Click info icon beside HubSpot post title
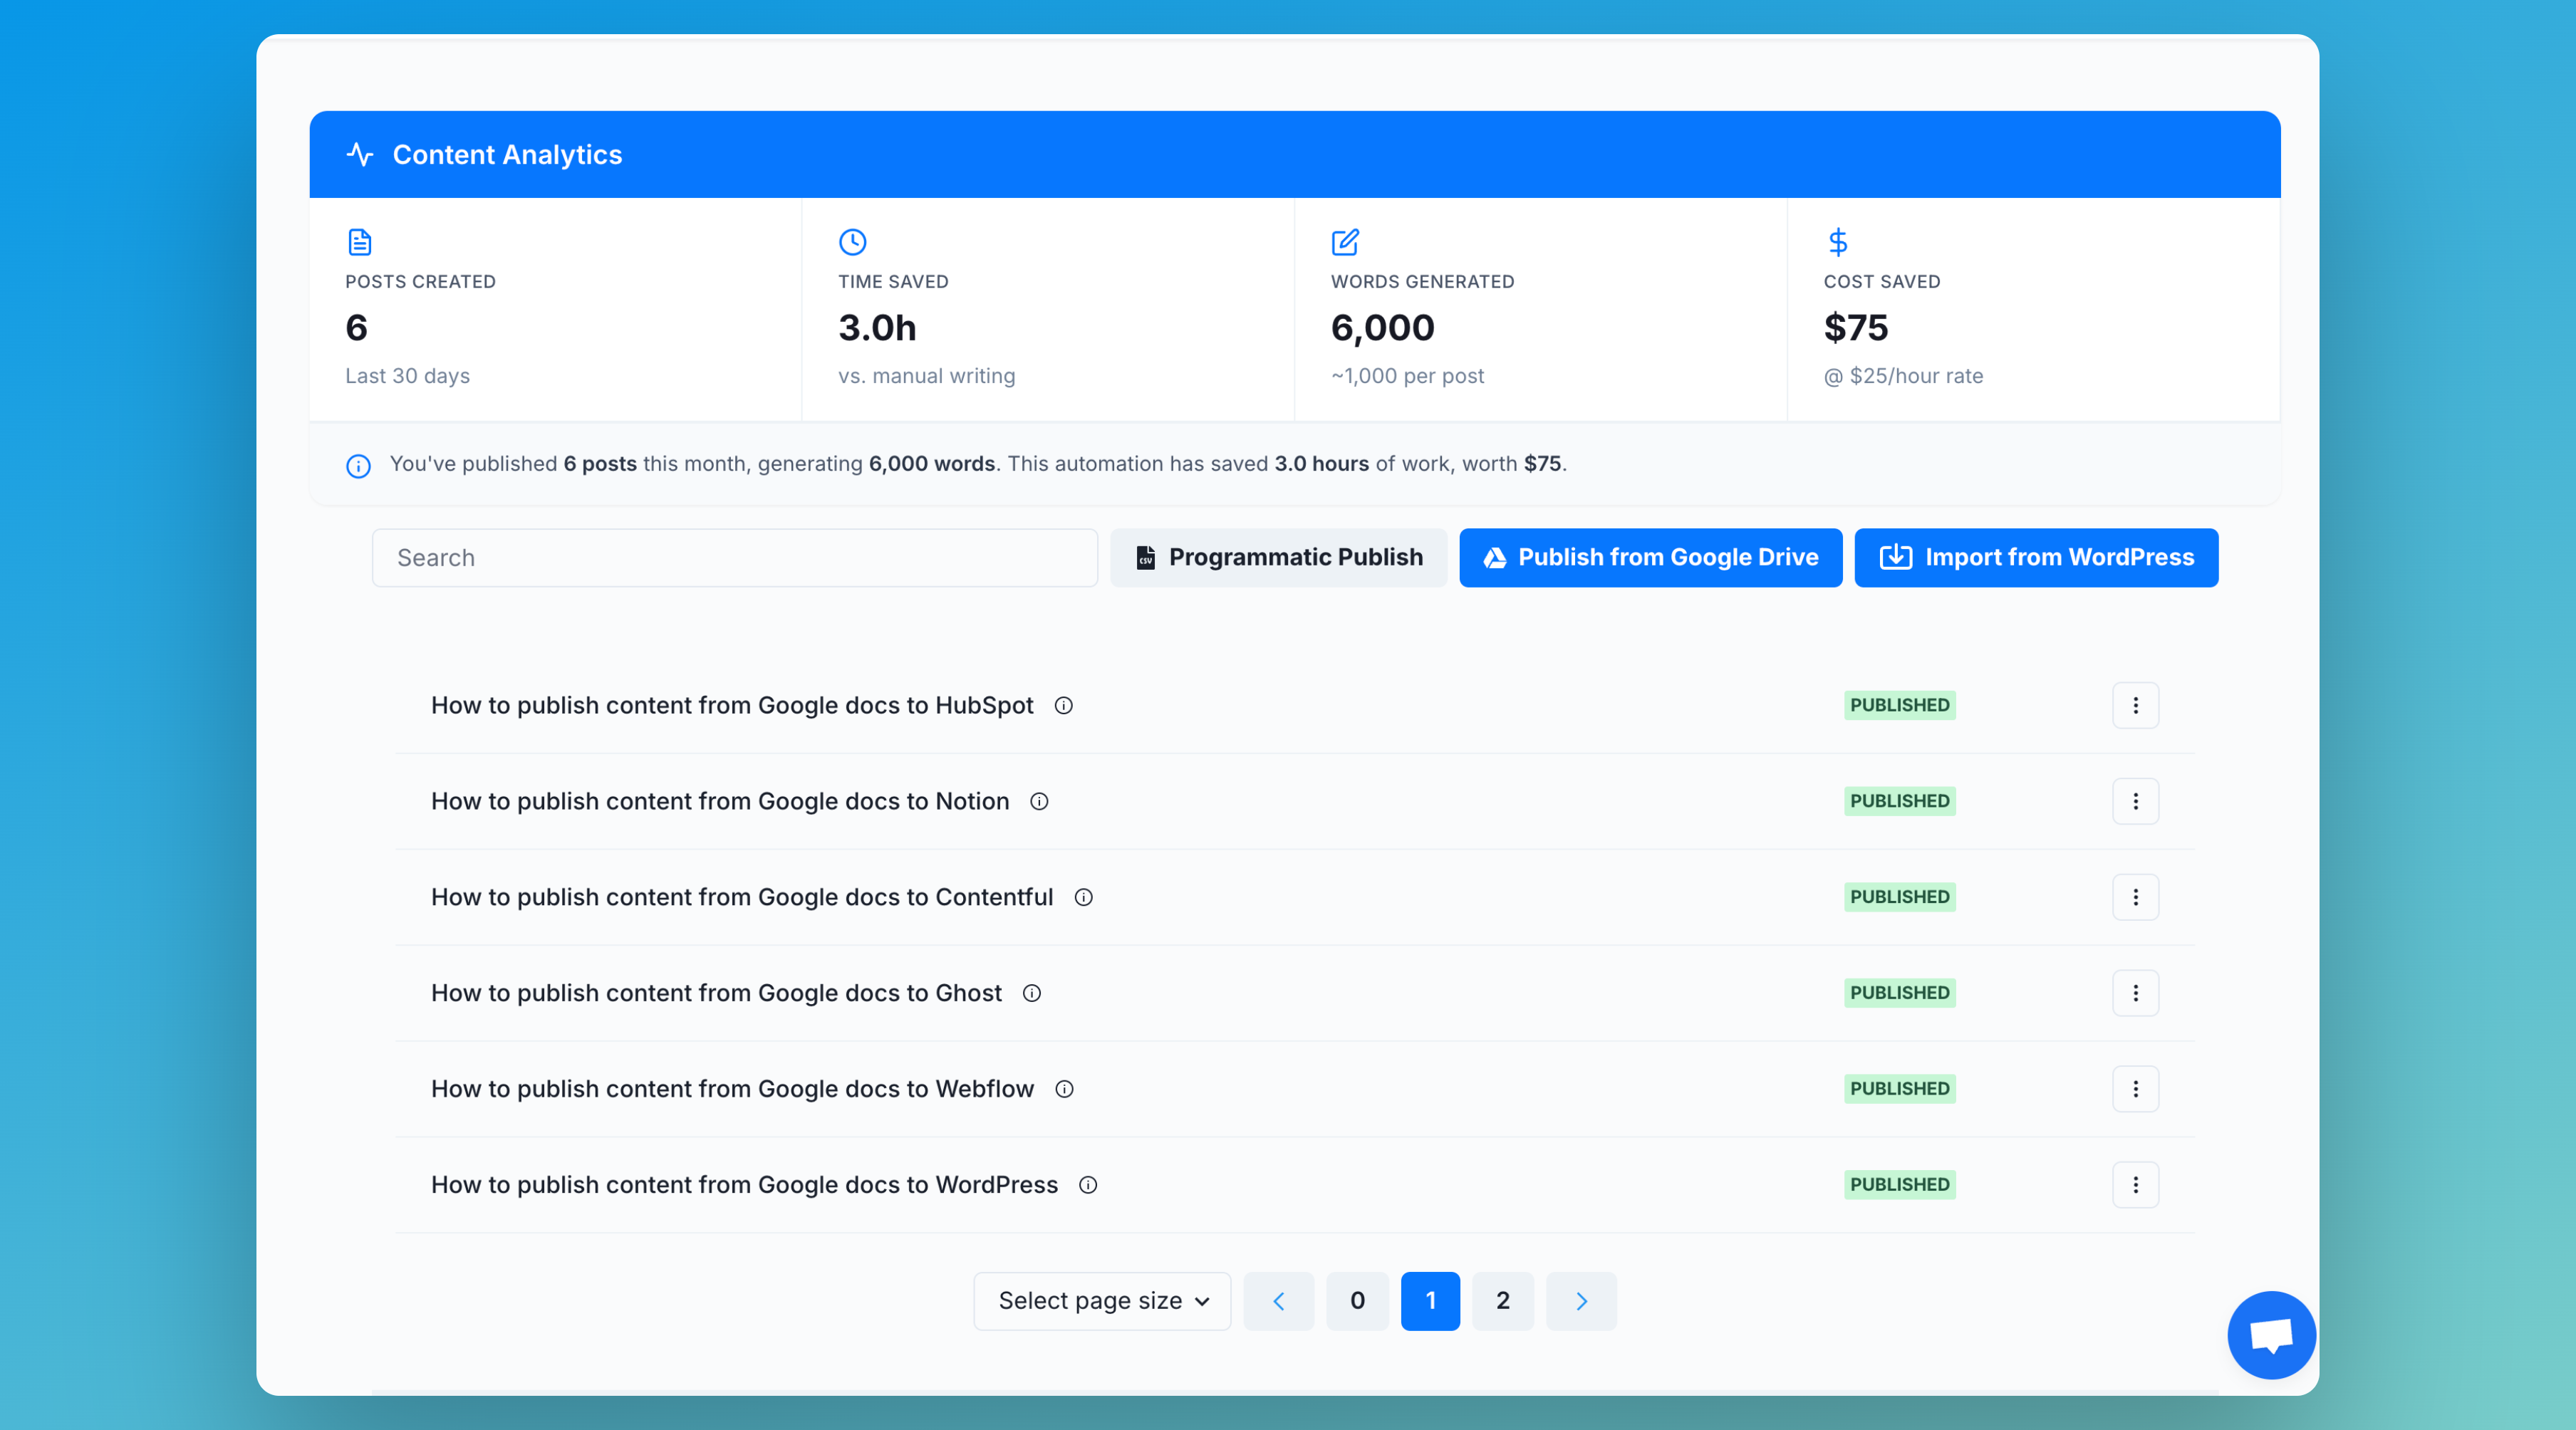This screenshot has height=1430, width=2576. coord(1064,705)
